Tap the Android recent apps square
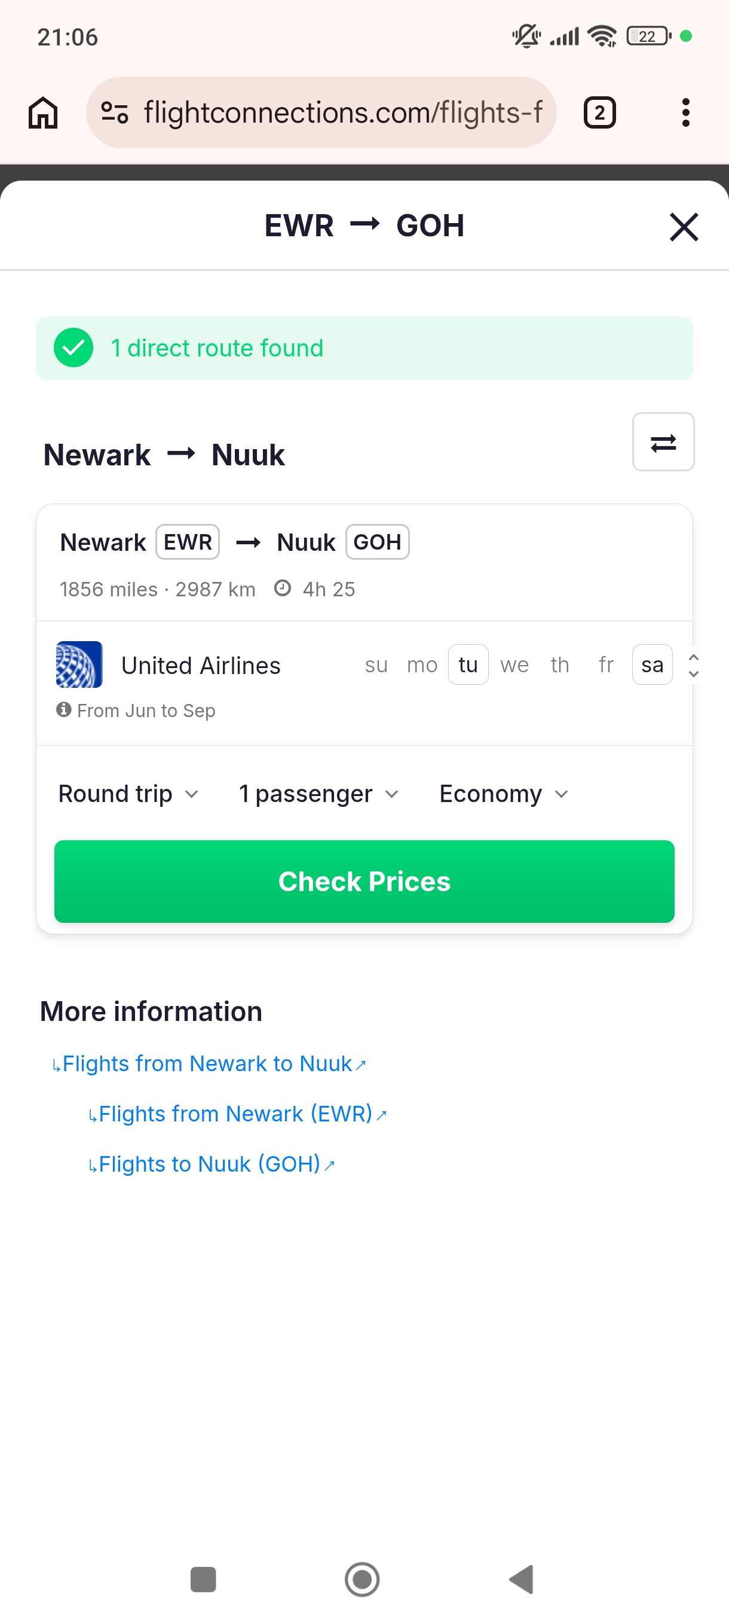This screenshot has width=729, height=1622. (x=203, y=1580)
